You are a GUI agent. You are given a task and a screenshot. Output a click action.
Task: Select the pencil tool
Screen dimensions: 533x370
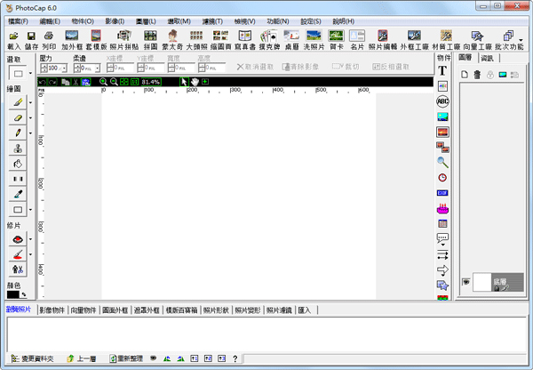(18, 133)
